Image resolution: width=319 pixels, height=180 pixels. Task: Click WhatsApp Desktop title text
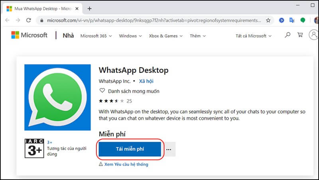pyautogui.click(x=134, y=70)
